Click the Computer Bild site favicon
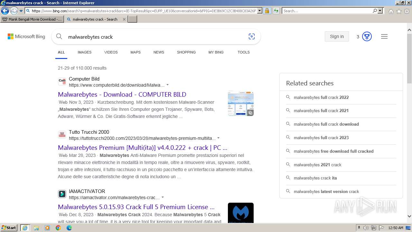This screenshot has height=232, width=412. pos(62,82)
